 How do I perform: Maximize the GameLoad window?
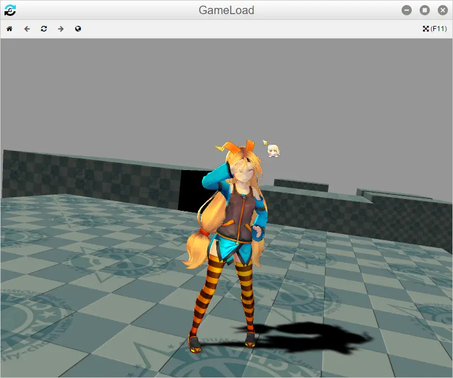424,10
